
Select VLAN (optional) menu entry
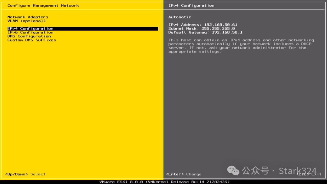26,21
